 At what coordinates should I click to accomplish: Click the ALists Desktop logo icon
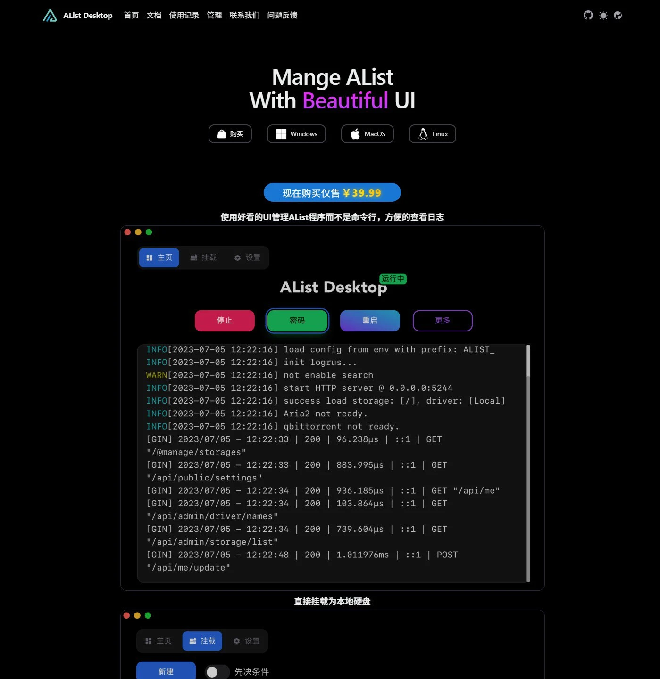point(50,16)
